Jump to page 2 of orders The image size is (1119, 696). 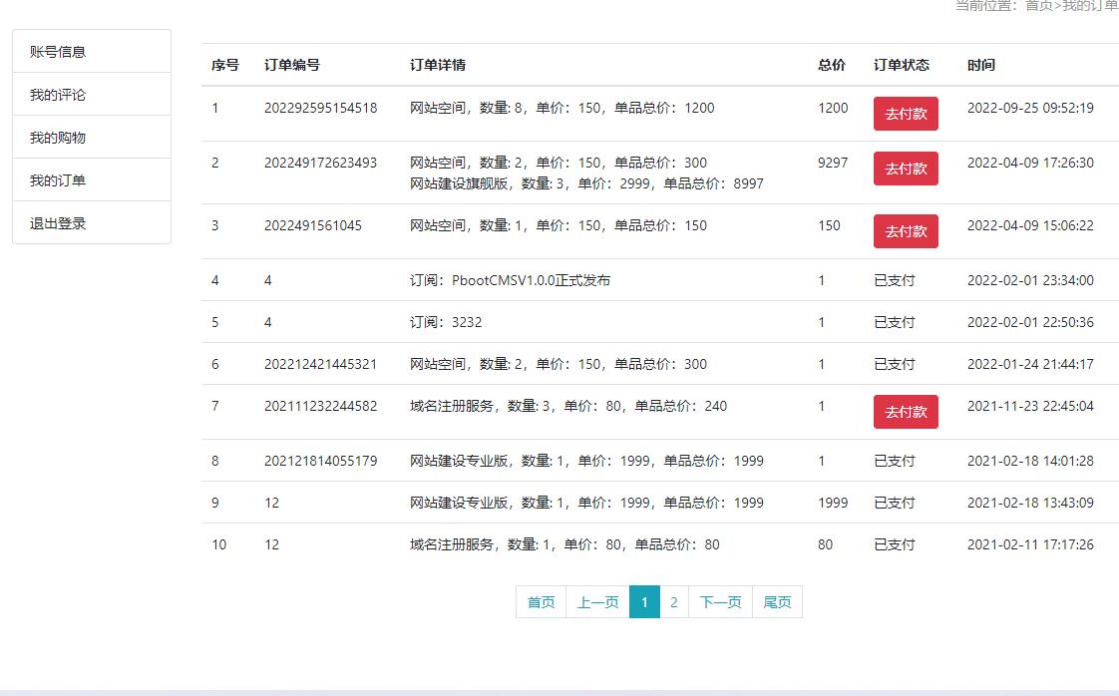[674, 602]
